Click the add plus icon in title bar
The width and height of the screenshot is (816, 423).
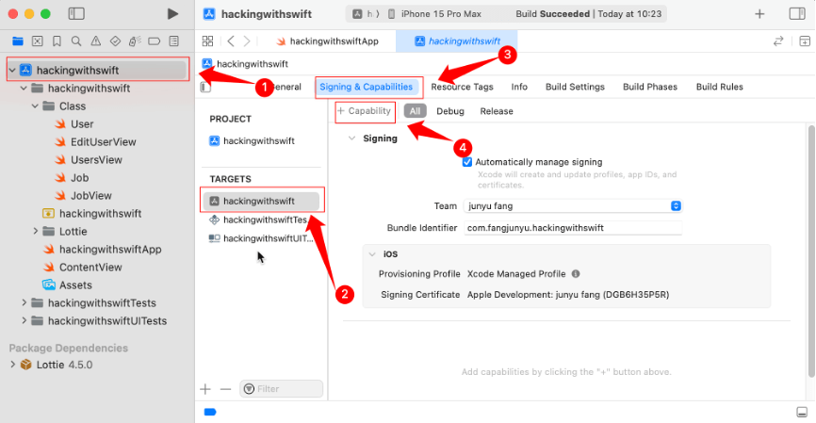(x=759, y=14)
